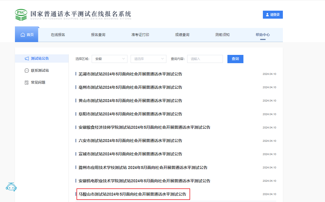Expand the 安徽 region dropdown

[x=109, y=59]
